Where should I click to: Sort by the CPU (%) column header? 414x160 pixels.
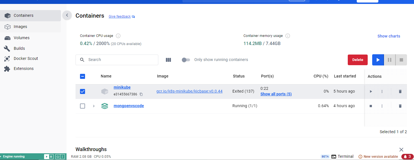(321, 76)
